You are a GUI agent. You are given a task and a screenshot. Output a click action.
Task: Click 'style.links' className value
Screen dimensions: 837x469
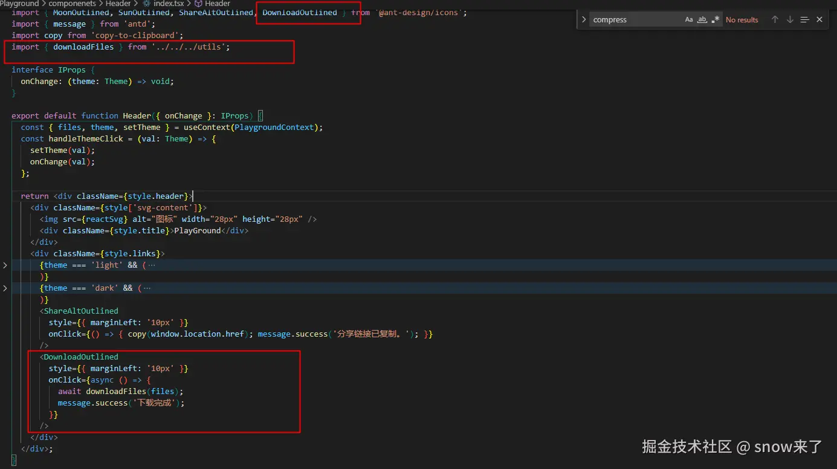(130, 253)
